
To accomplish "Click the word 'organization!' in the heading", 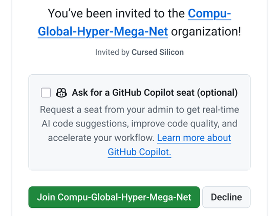I will (x=206, y=32).
